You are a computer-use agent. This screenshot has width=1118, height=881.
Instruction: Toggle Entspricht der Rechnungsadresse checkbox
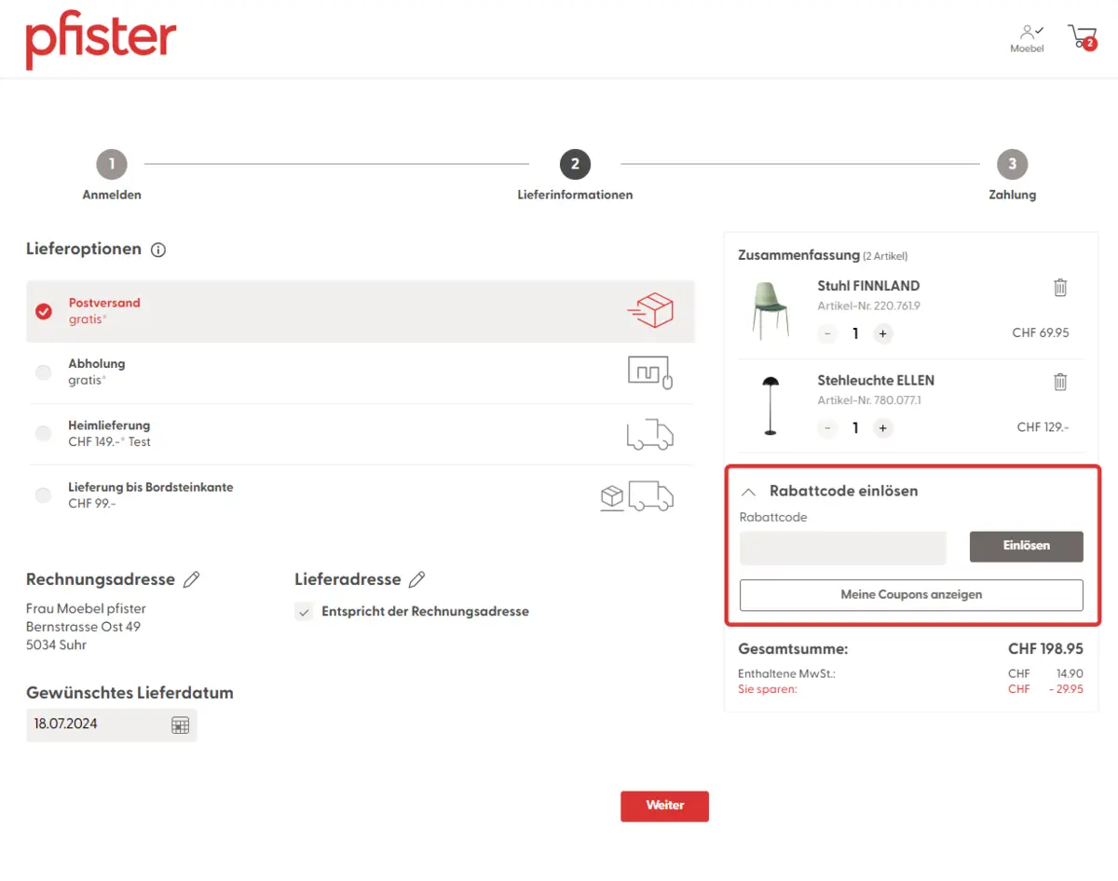pyautogui.click(x=304, y=612)
